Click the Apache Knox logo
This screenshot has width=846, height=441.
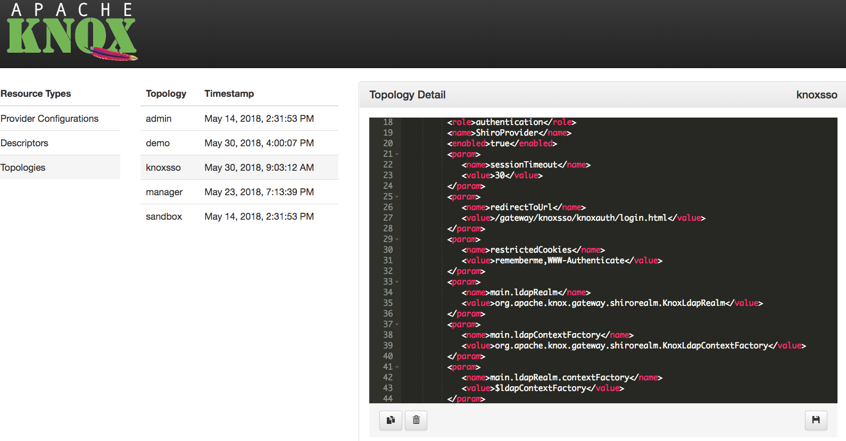(72, 33)
